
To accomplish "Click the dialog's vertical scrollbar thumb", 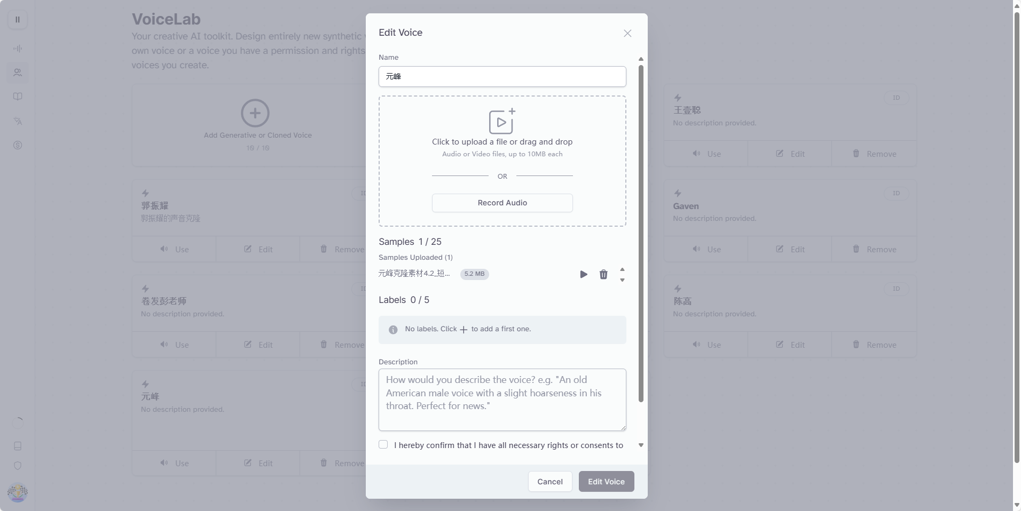I will [641, 234].
